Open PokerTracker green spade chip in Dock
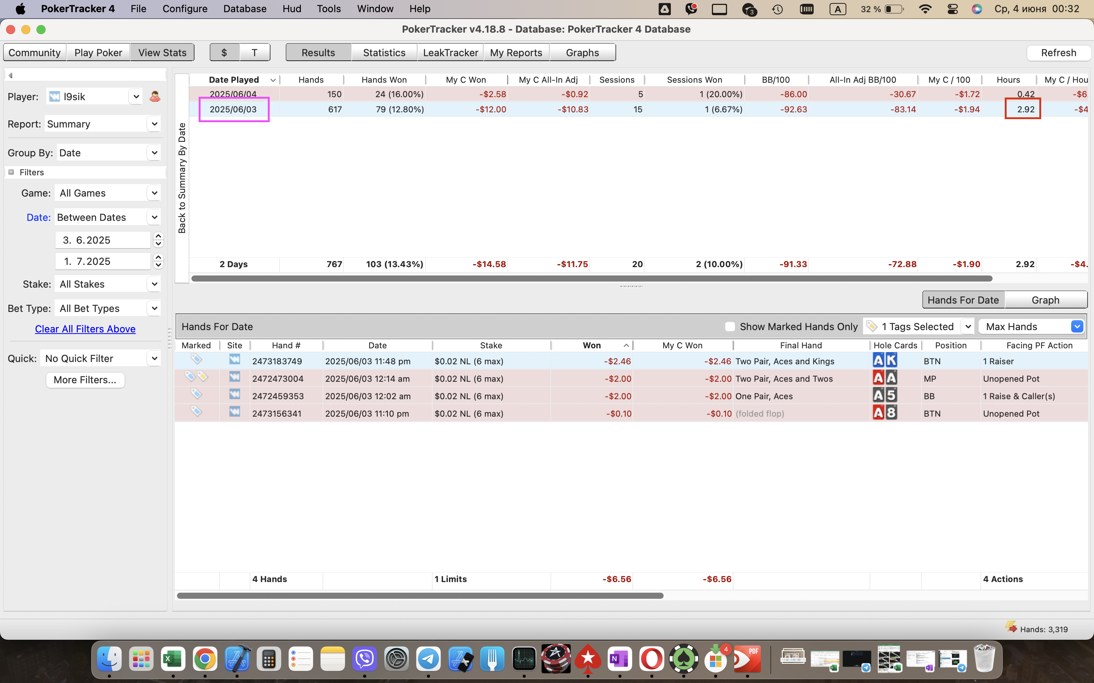This screenshot has height=683, width=1094. click(683, 659)
